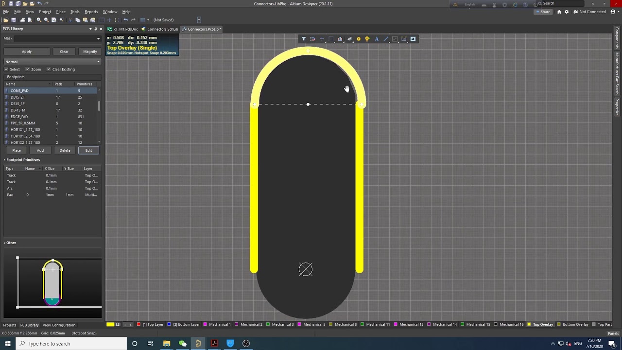Click the grid settings icon
Image resolution: width=622 pixels, height=350 pixels.
click(x=142, y=20)
